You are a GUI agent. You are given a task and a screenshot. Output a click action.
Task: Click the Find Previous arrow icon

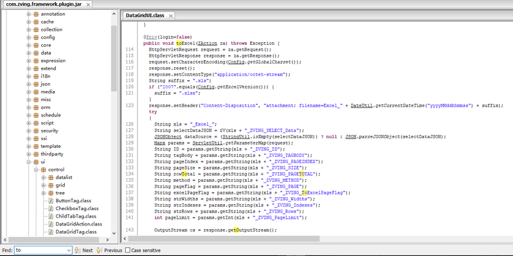point(99,250)
